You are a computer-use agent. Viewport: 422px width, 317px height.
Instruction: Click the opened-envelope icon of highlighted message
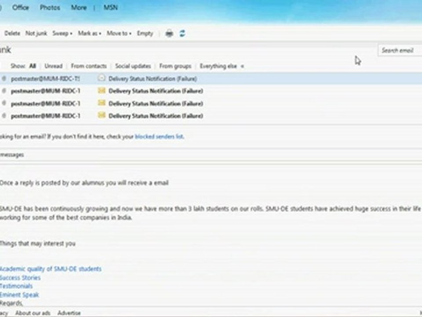101,78
